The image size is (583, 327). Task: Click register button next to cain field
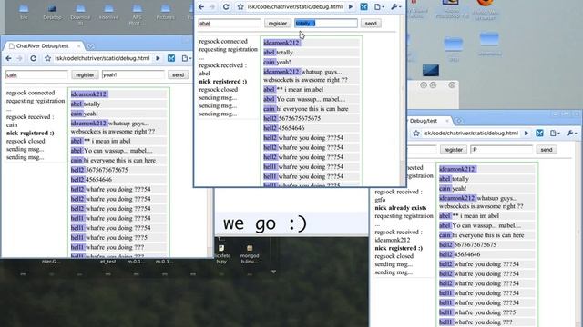pos(85,74)
